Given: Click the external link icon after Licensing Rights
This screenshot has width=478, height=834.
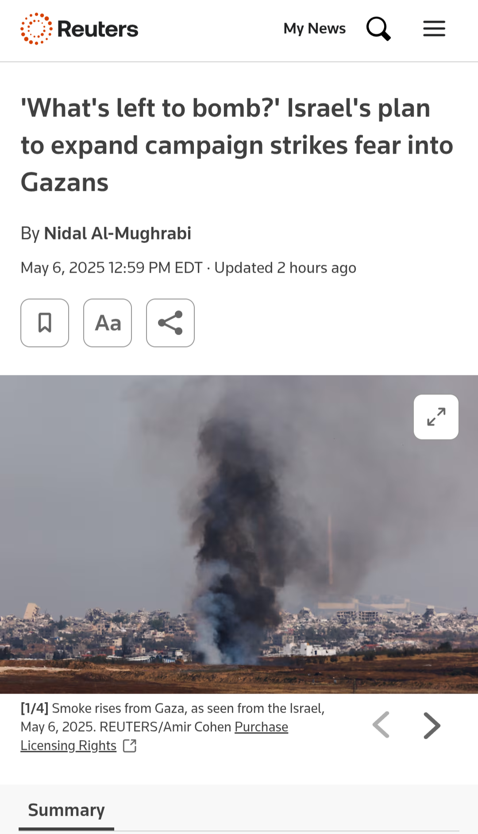Looking at the screenshot, I should coord(130,746).
